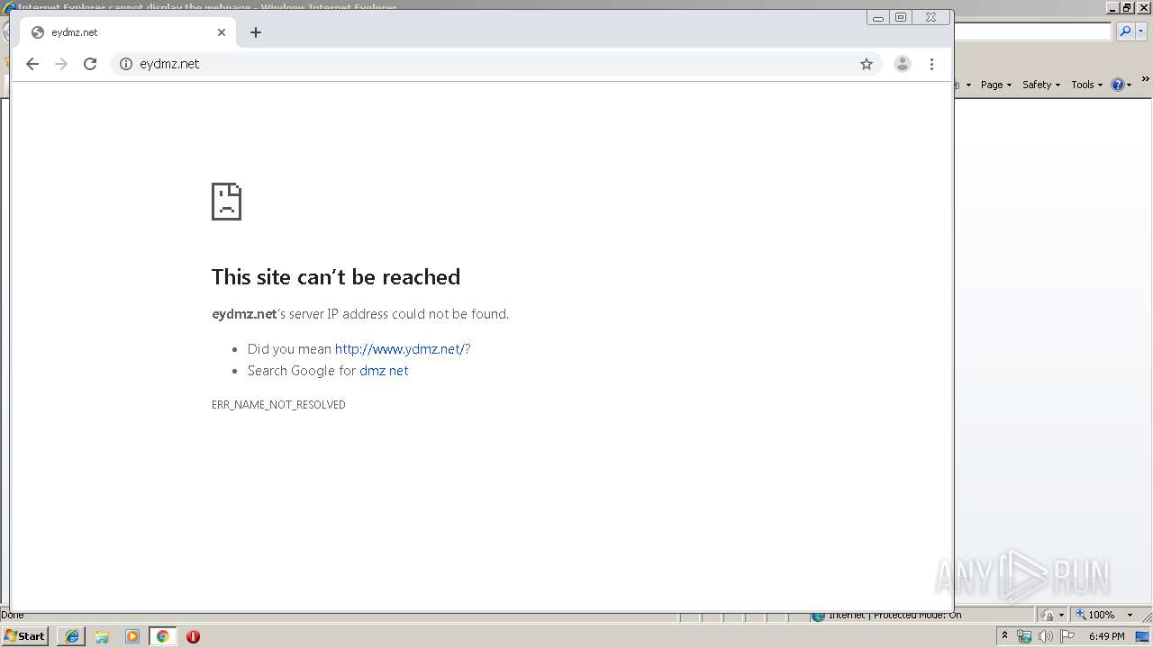This screenshot has height=648, width=1153.
Task: Select the eydmz.net tab
Action: [128, 32]
